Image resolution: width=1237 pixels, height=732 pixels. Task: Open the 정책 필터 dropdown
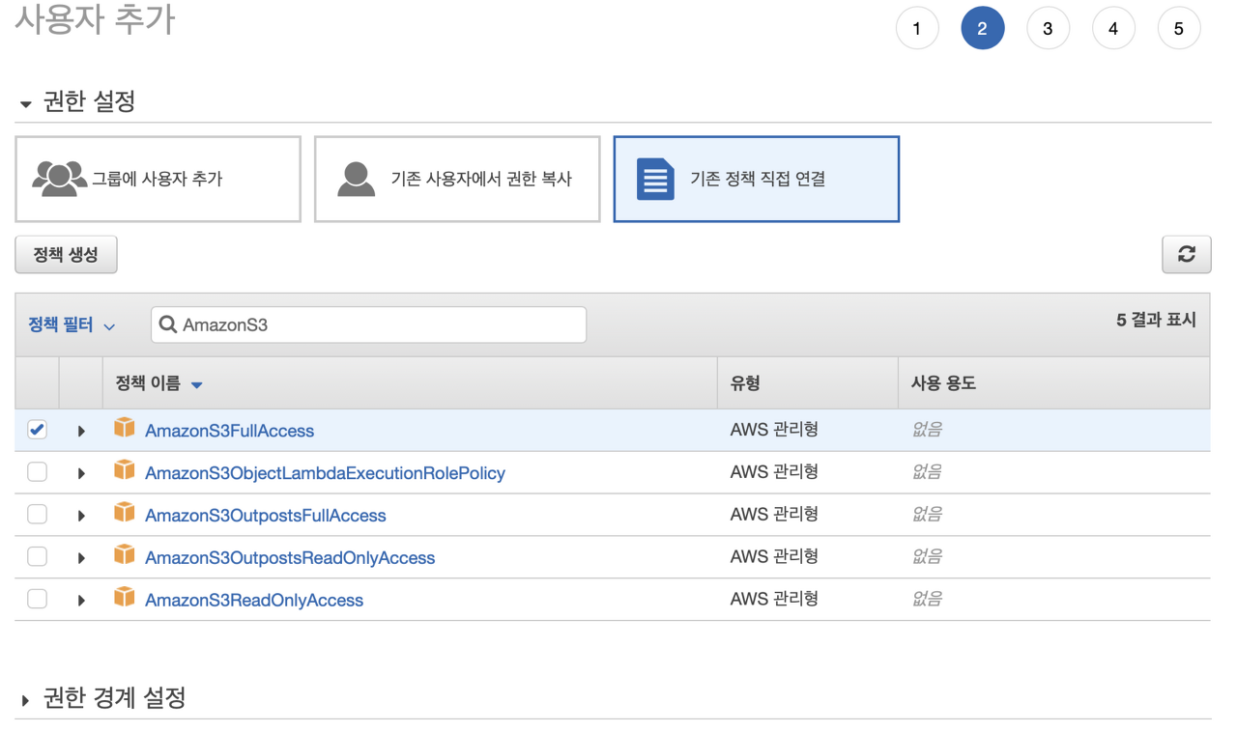coord(72,325)
